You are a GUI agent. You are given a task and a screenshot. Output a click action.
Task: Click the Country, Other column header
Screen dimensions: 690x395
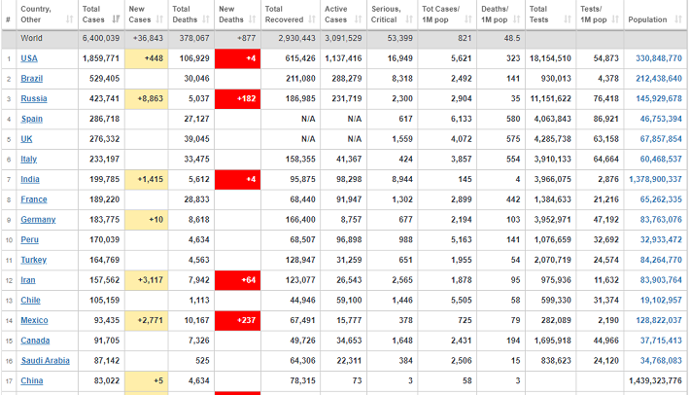tap(47, 15)
